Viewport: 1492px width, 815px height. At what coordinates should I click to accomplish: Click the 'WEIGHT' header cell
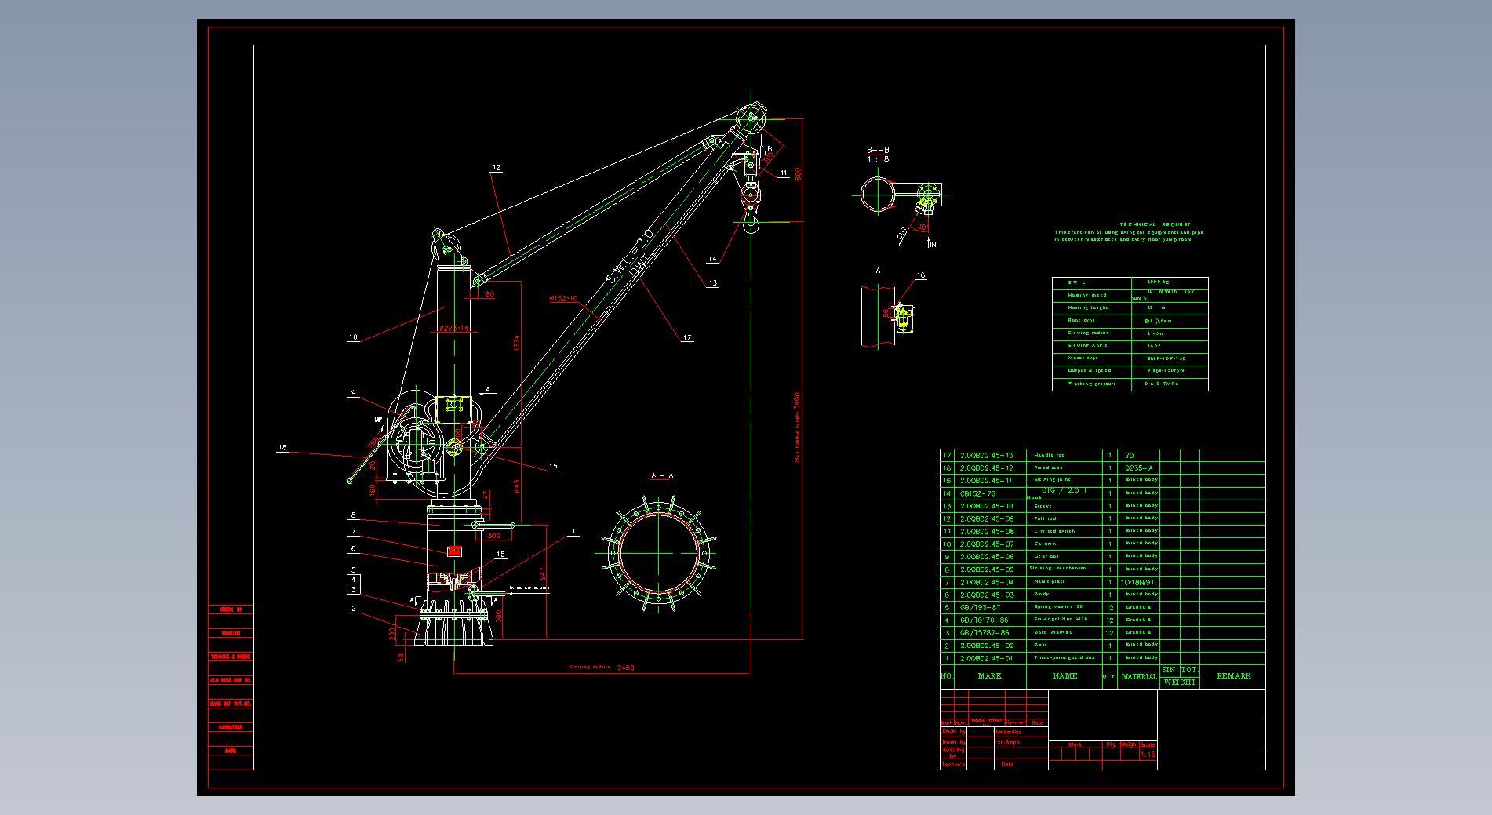pyautogui.click(x=1180, y=682)
